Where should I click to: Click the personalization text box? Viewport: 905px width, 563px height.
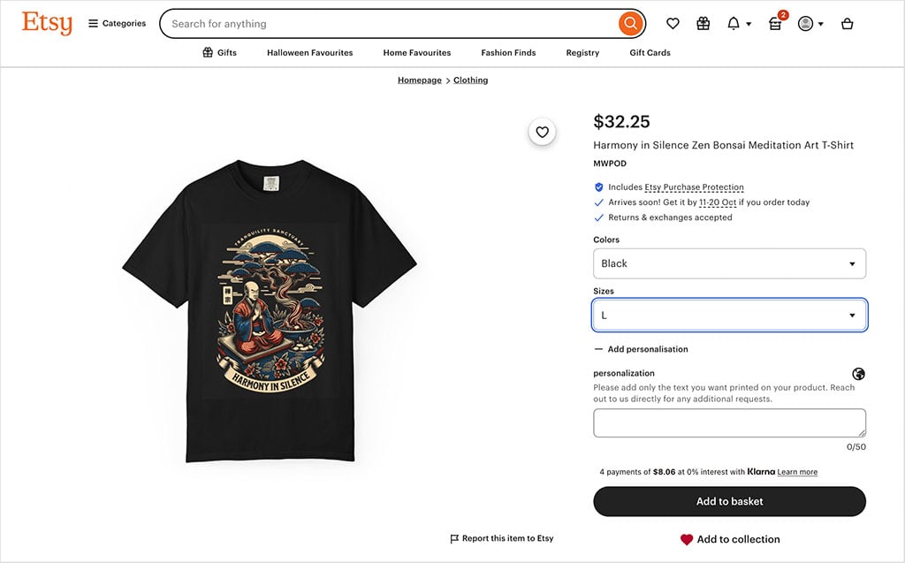click(x=729, y=422)
